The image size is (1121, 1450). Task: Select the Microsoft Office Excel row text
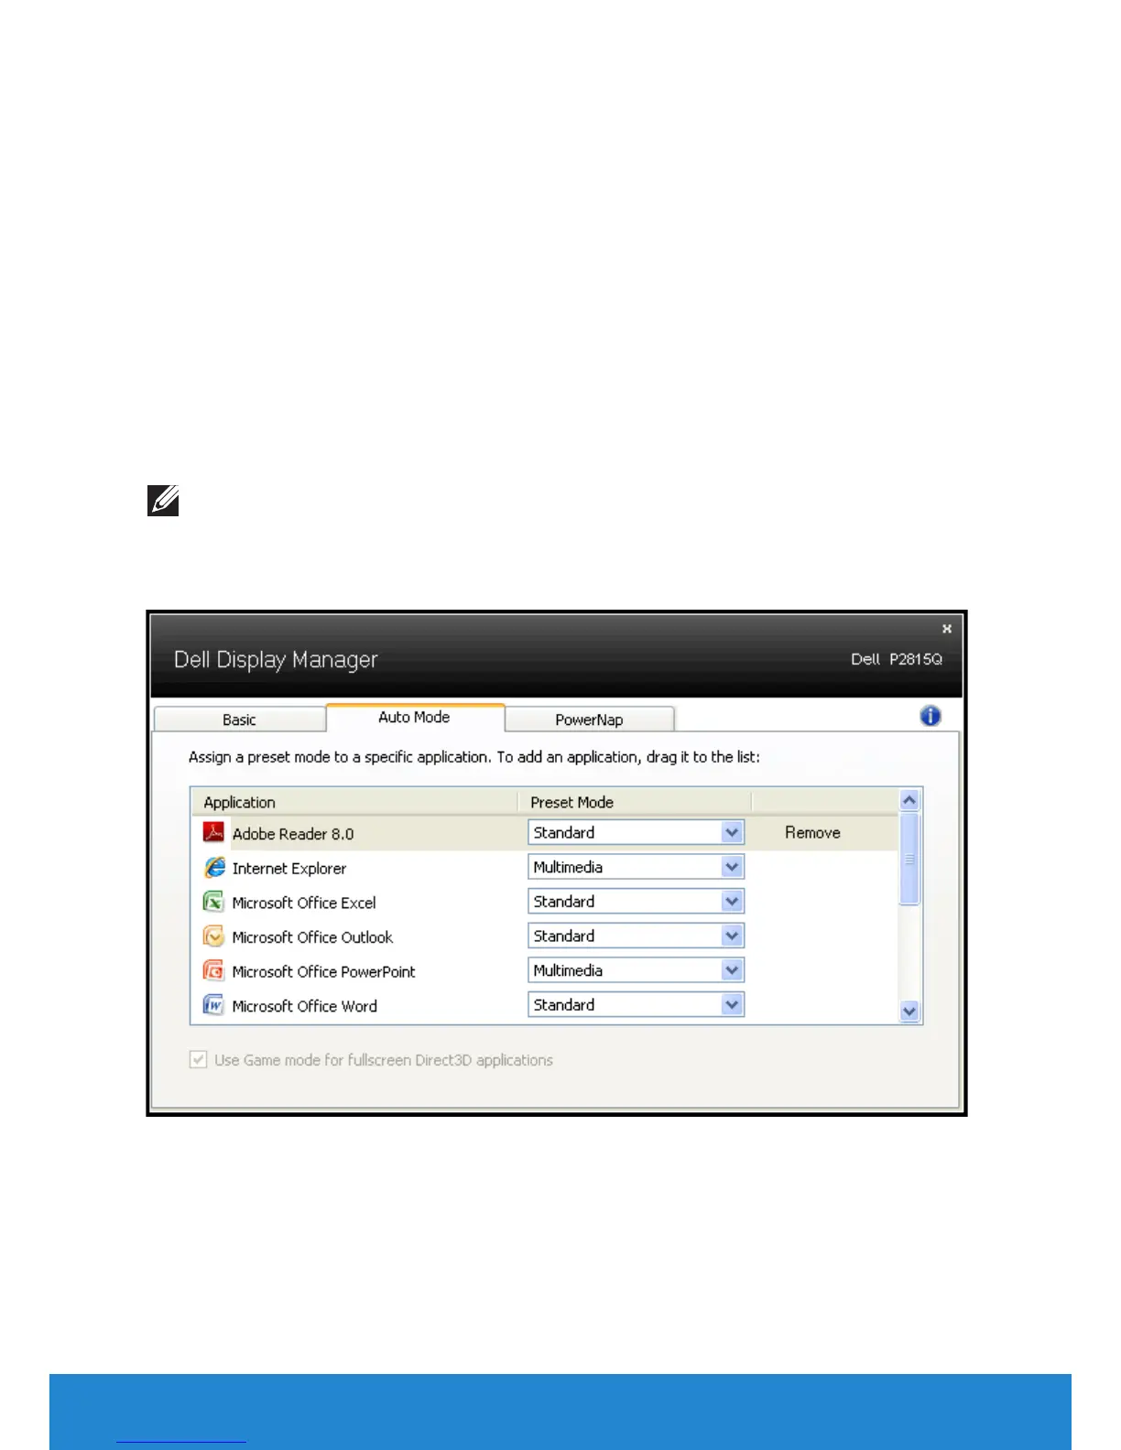pos(304,903)
